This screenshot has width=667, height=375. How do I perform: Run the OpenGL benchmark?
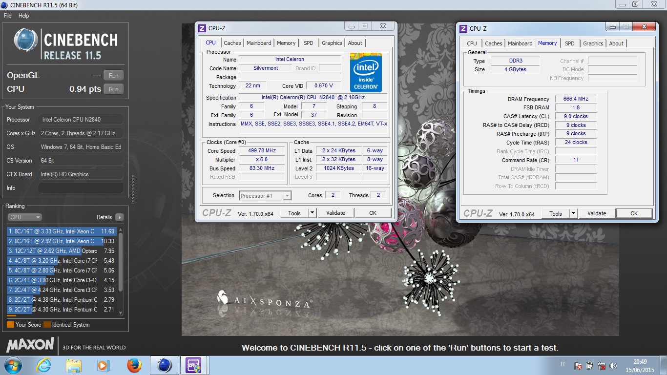point(114,76)
